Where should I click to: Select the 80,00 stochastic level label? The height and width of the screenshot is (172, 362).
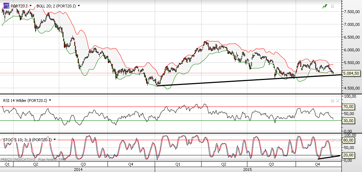(349, 140)
